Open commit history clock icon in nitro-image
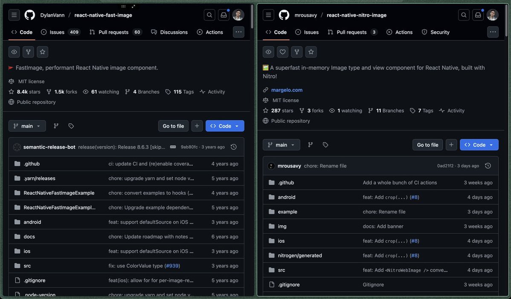The width and height of the screenshot is (511, 299). (488, 166)
